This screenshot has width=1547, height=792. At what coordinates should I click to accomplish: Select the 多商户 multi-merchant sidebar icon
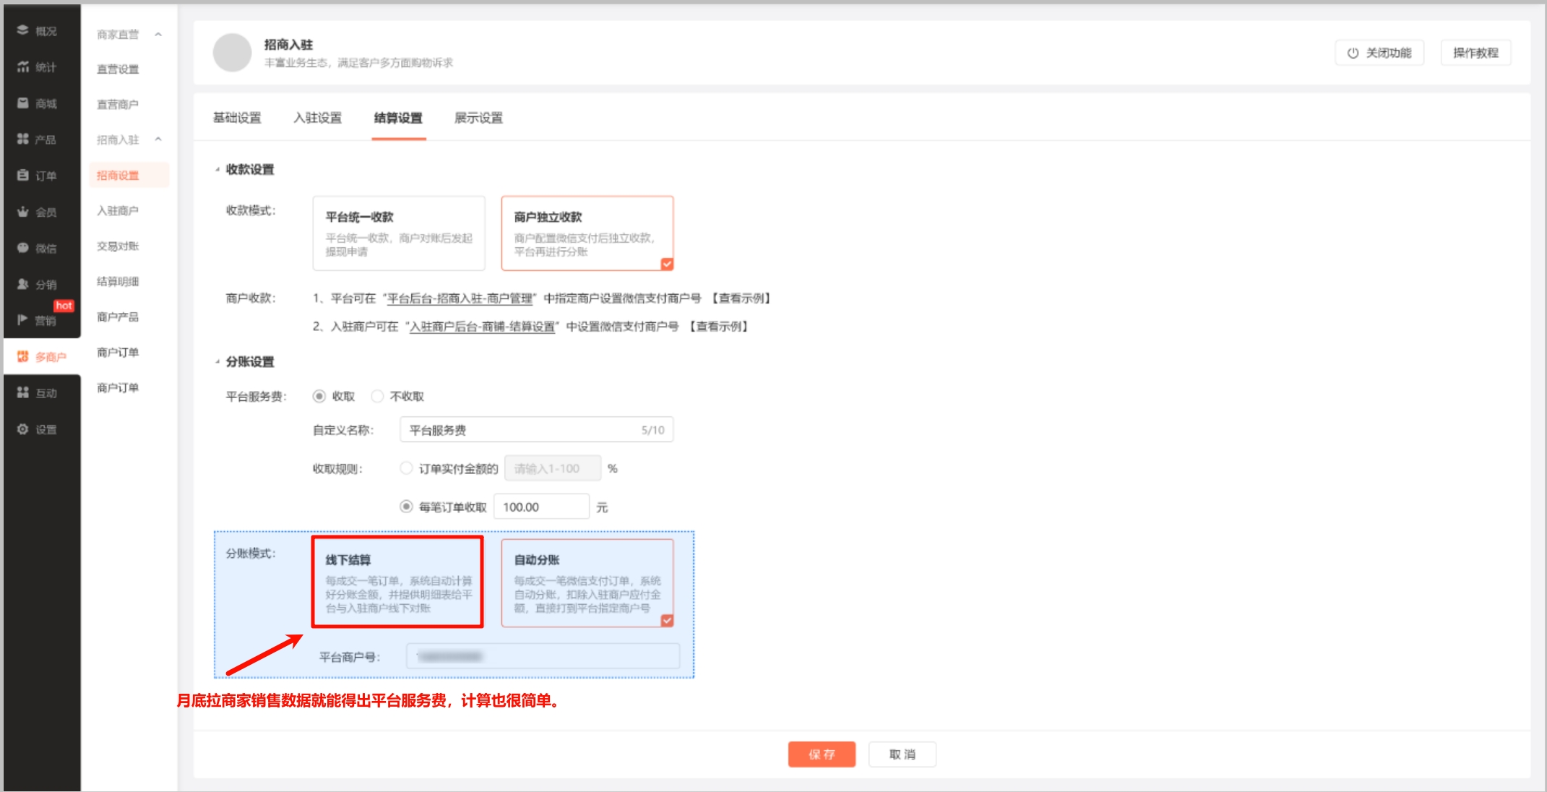pyautogui.click(x=23, y=356)
